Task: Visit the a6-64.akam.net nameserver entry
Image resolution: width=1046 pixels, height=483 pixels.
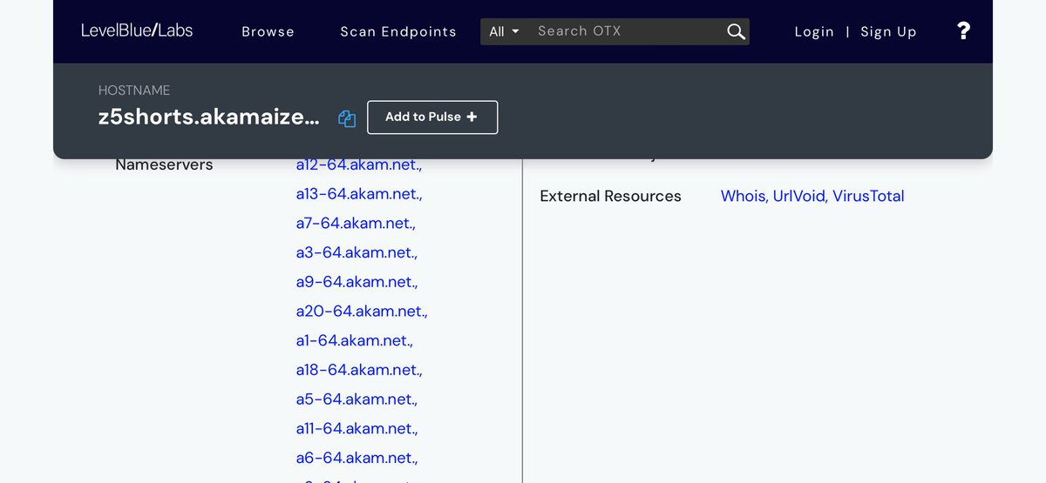Action: pyautogui.click(x=356, y=458)
